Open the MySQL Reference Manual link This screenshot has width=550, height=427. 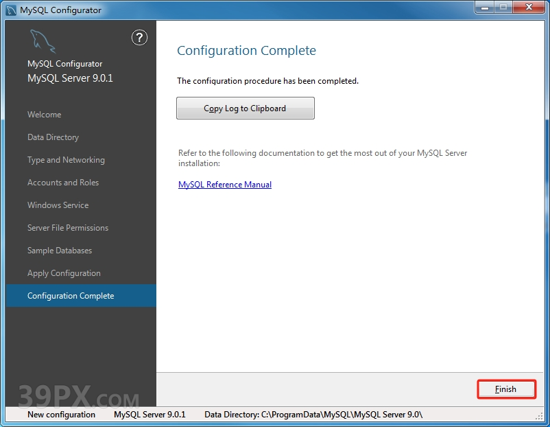(225, 185)
